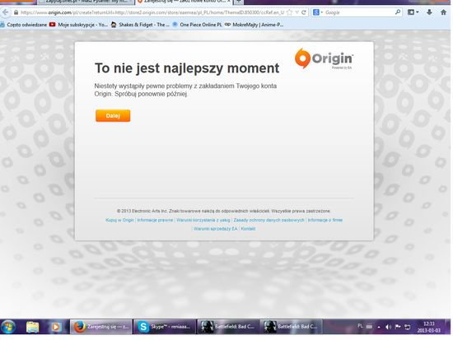Click the volume speaker tray icon

click(388, 327)
